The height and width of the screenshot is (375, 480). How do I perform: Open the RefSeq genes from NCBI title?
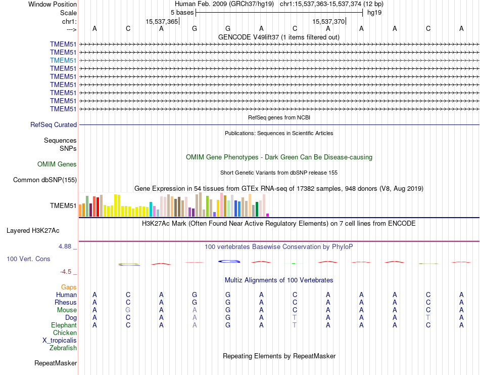coord(279,117)
